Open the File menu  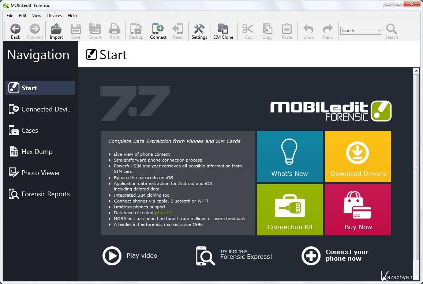pyautogui.click(x=10, y=16)
